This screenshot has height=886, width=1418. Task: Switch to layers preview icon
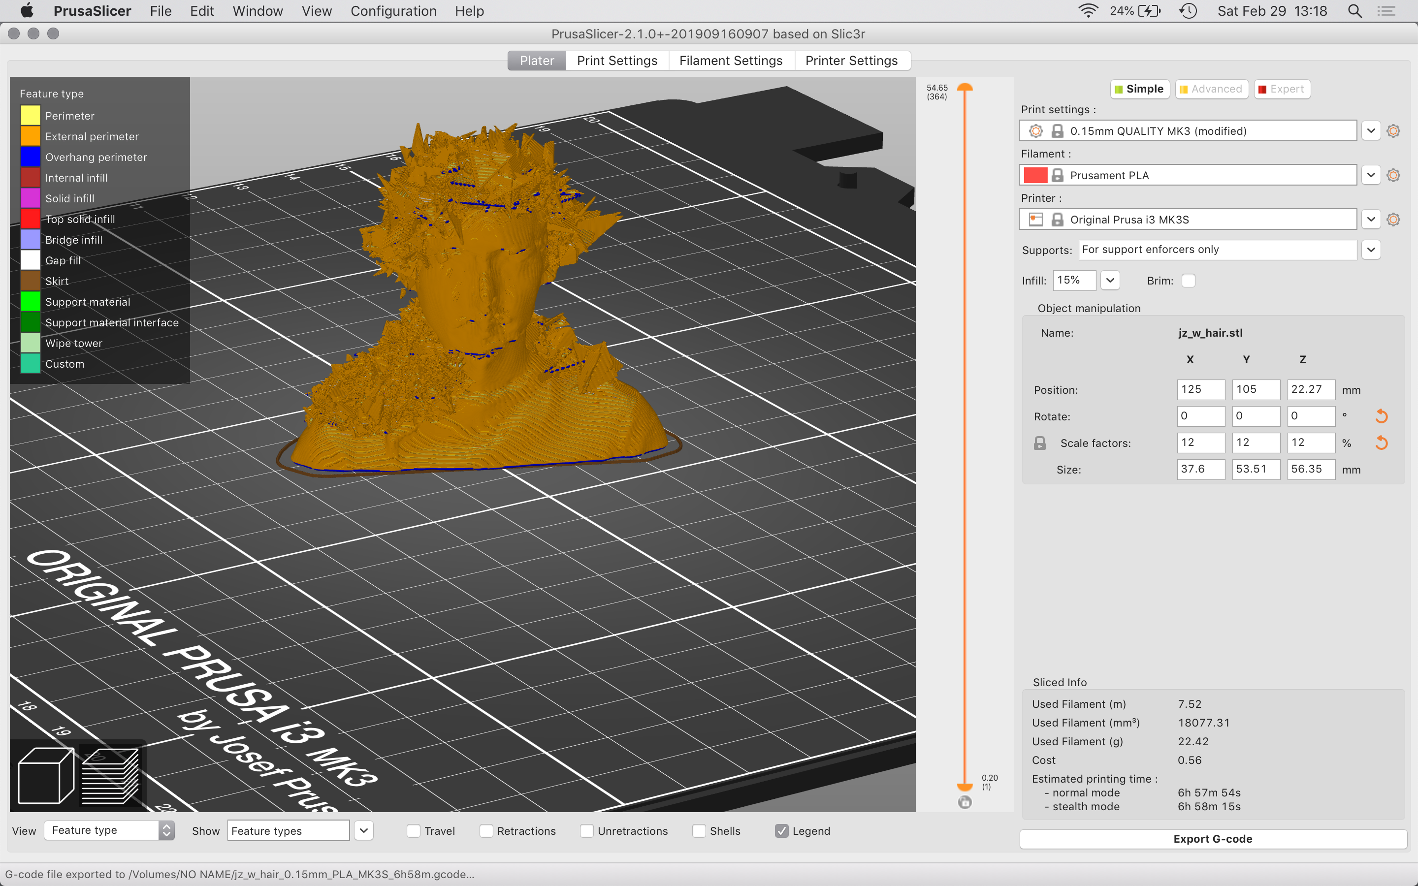[x=110, y=775]
